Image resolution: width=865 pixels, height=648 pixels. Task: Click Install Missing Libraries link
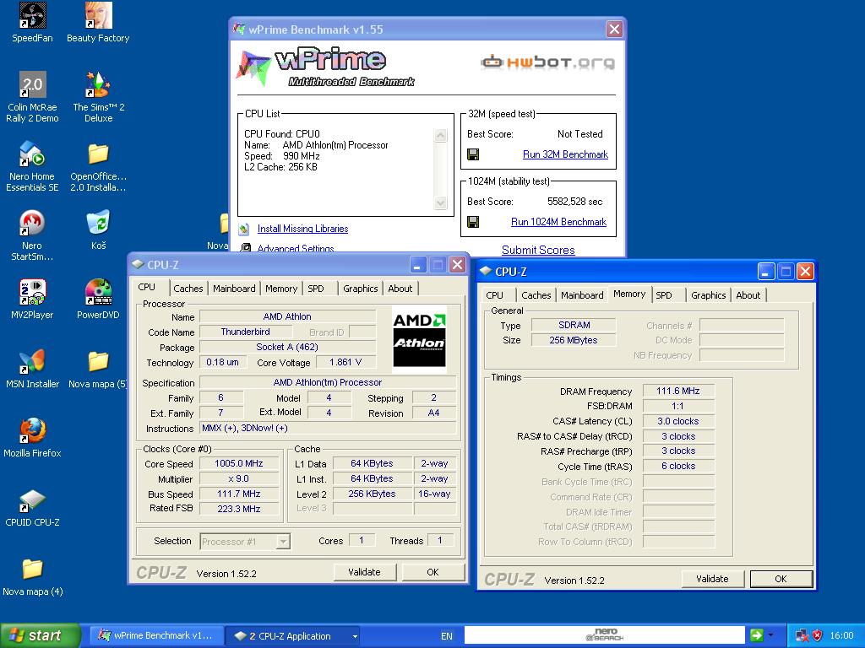click(x=303, y=229)
